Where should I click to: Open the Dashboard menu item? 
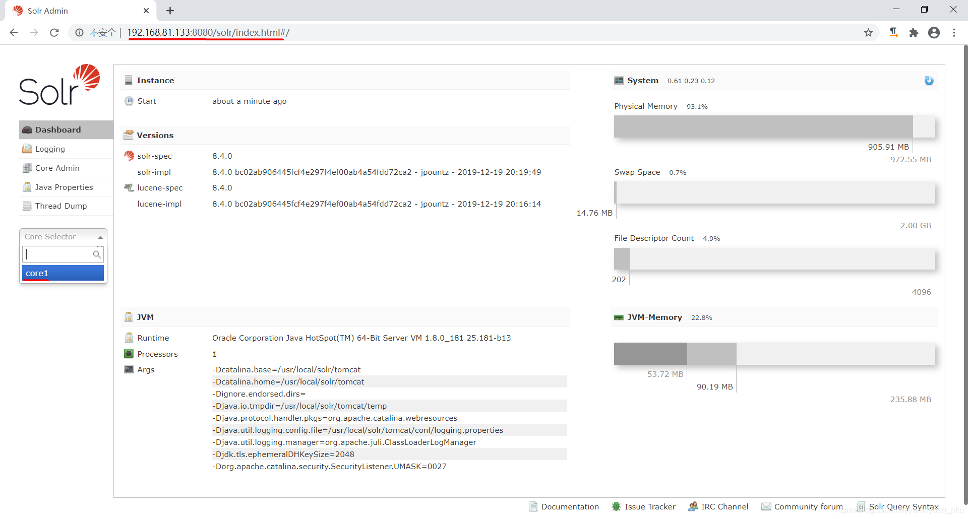[66, 129]
